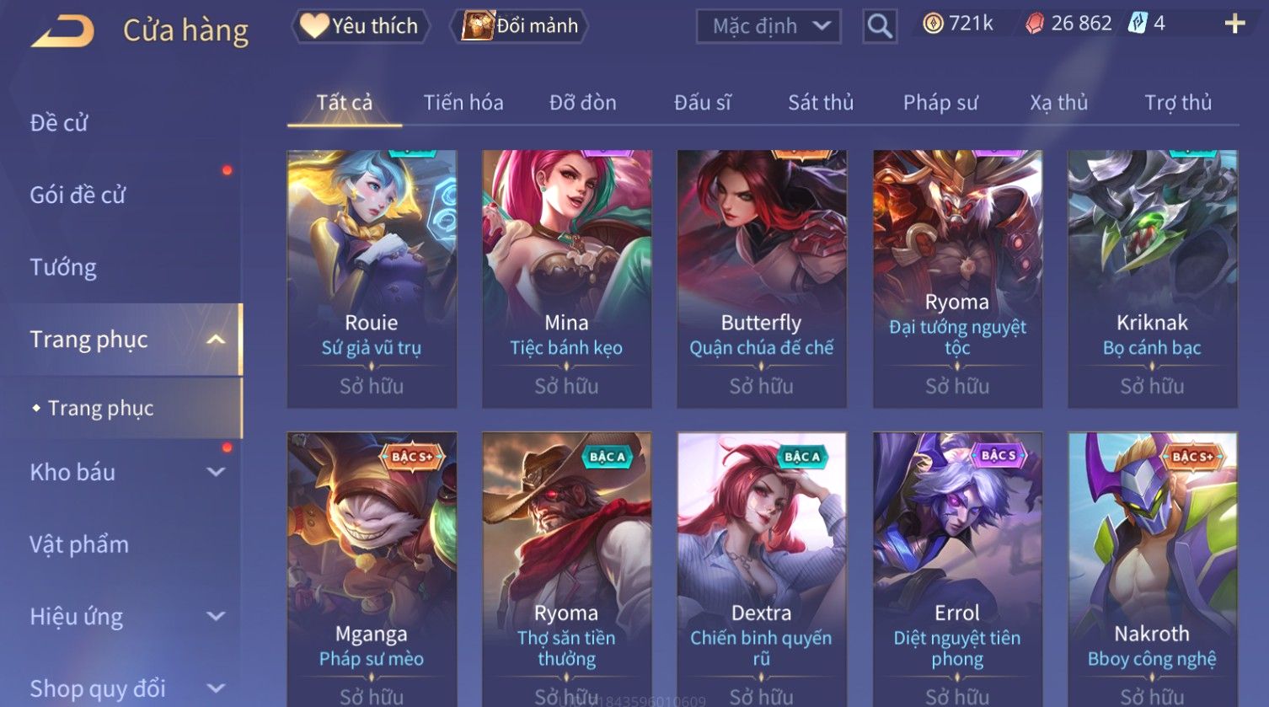The image size is (1269, 707).
Task: Open the search magnifier icon
Action: 880,27
